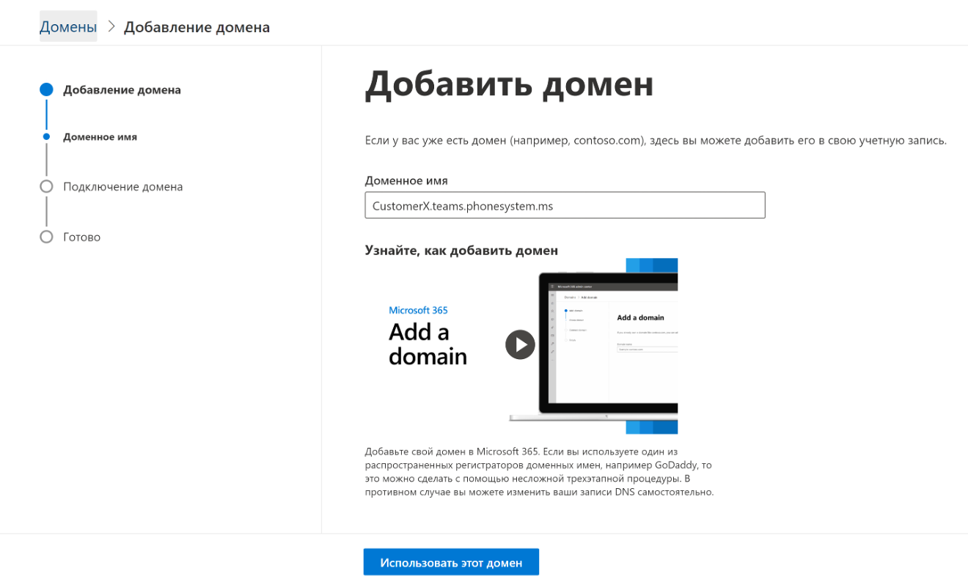Click the blue Добавление домена step circle
This screenshot has height=579, width=968.
[46, 90]
